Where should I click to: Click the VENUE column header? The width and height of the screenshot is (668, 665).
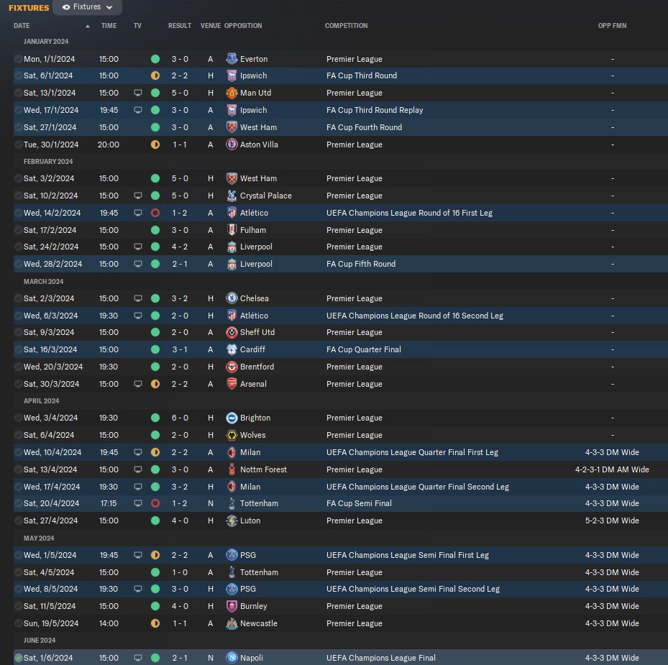coord(211,26)
